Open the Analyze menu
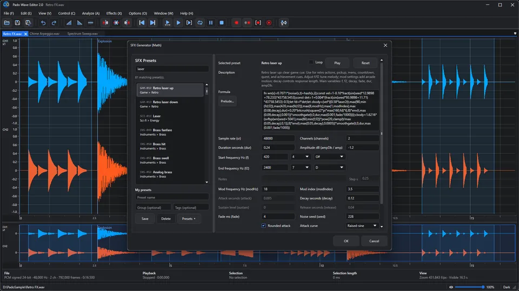This screenshot has width=519, height=291. click(x=91, y=13)
